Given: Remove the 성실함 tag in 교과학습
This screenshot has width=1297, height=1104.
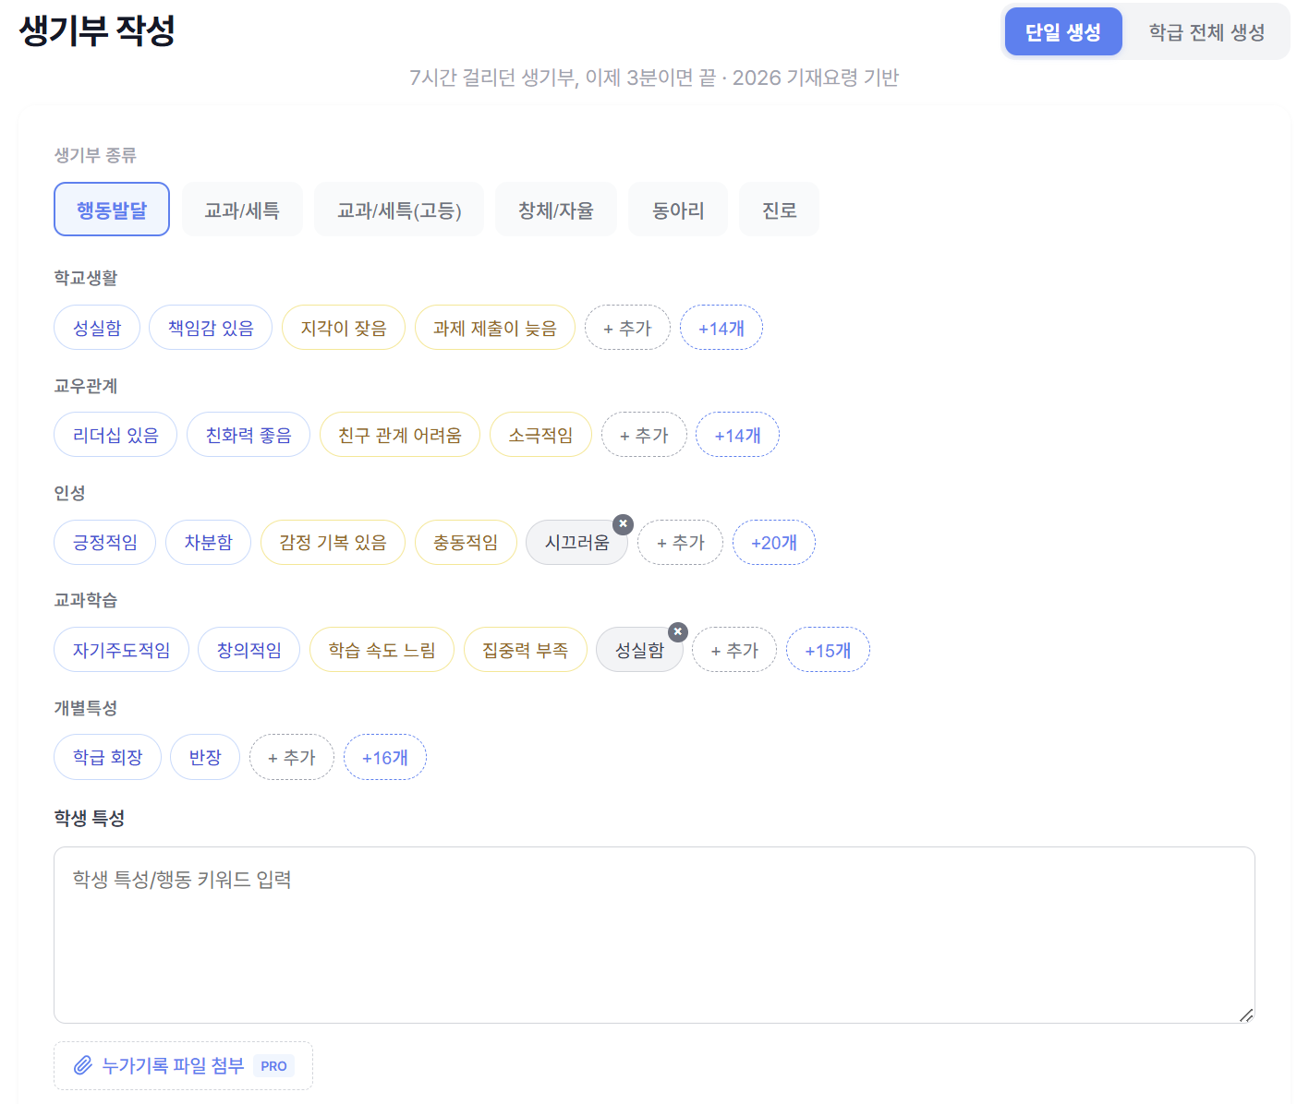Looking at the screenshot, I should [x=678, y=631].
